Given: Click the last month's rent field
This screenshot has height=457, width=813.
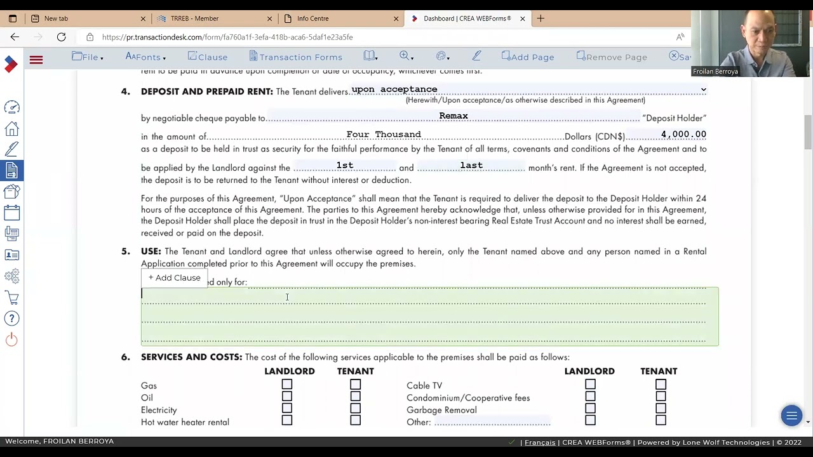Looking at the screenshot, I should coord(471,166).
